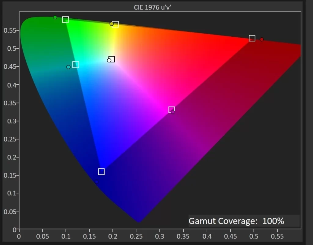Select the cyan measured circle point
The image size is (313, 245).
(x=68, y=67)
